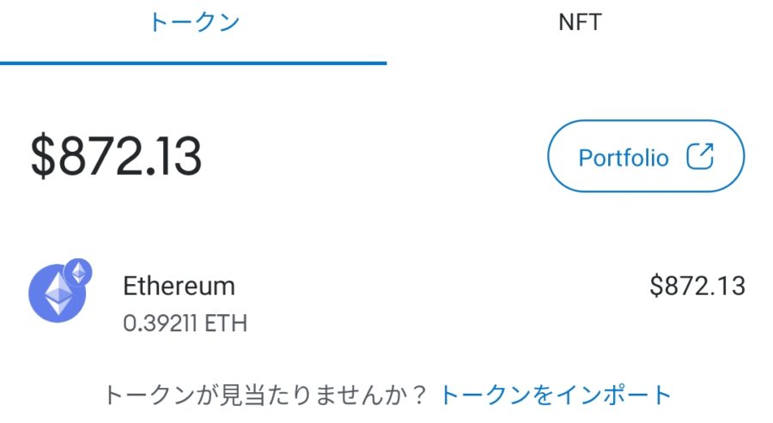
Task: Click the small Ethereum network badge
Action: point(79,272)
